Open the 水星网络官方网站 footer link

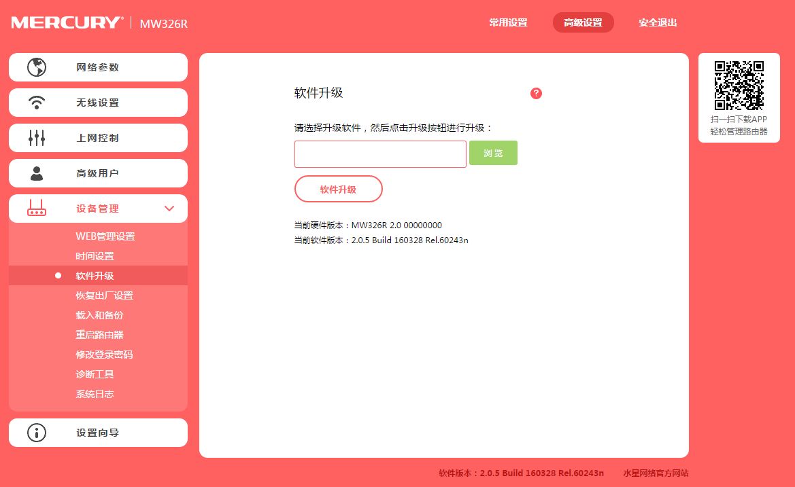pyautogui.click(x=656, y=473)
